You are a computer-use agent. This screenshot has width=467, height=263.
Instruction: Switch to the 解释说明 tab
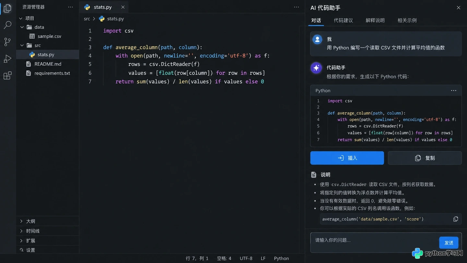pos(375,20)
